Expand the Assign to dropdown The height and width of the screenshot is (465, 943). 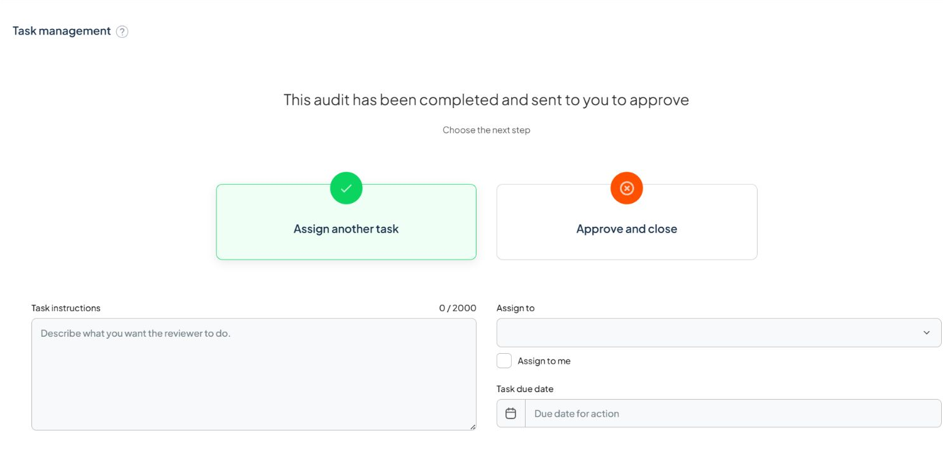[x=719, y=332]
